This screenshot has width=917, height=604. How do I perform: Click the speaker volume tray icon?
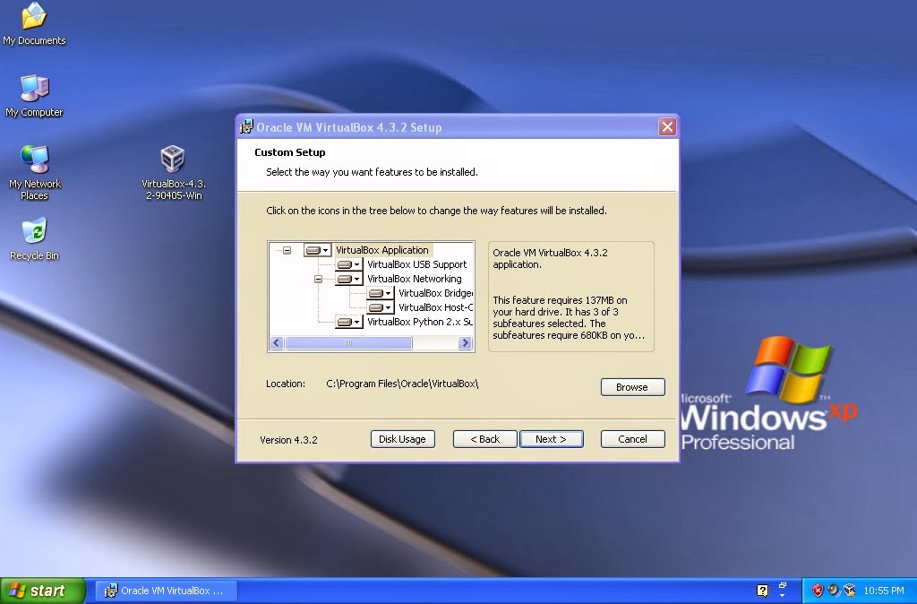click(x=834, y=591)
